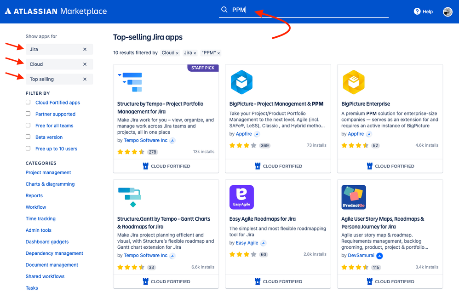Remove the Top selling filter

point(85,79)
